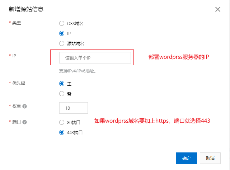This screenshot has height=170, width=230.
Task: Click the 端口 field label text
Action: click(x=17, y=122)
